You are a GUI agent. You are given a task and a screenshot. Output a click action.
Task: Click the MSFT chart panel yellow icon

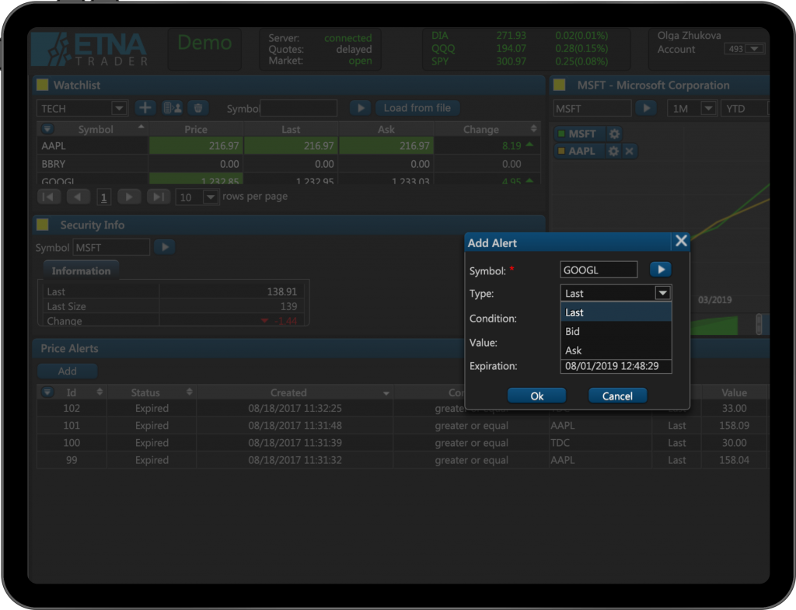[x=560, y=85]
